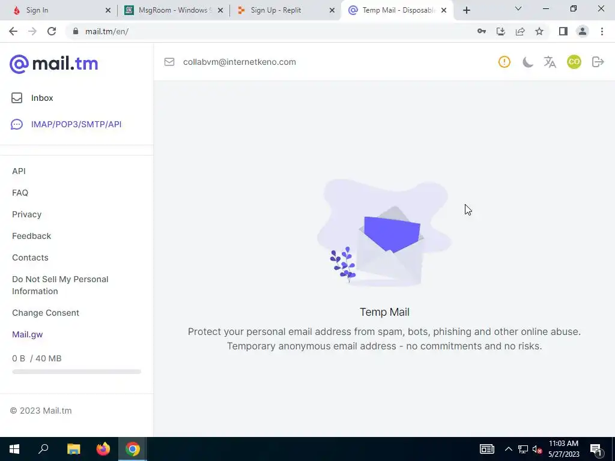
Task: Open the Windows Start menu
Action: click(14, 449)
